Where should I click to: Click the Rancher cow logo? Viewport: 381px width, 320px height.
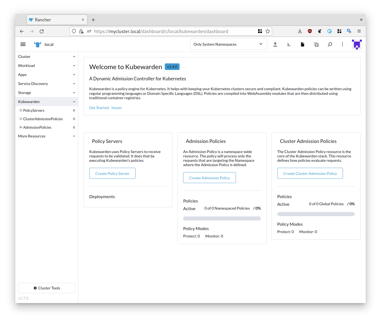click(37, 44)
